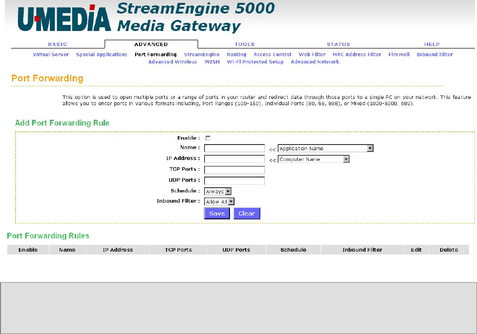Viewport: 477px width, 334px height.
Task: Open the WISH page link
Action: (x=212, y=62)
